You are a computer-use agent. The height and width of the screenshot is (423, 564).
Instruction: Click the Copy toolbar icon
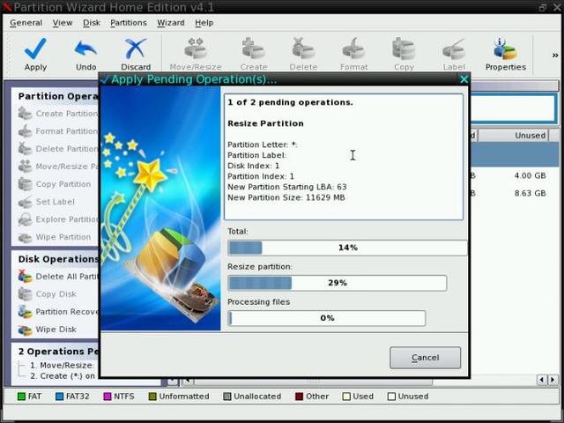404,48
